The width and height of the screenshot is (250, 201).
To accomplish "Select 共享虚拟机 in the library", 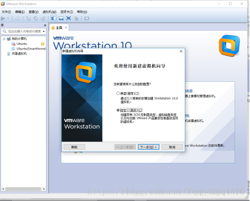I will pos(19,54).
